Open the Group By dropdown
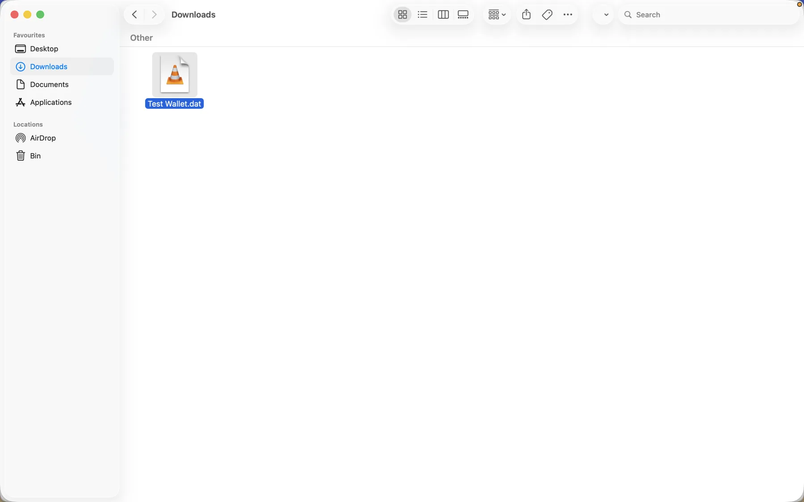 tap(497, 15)
